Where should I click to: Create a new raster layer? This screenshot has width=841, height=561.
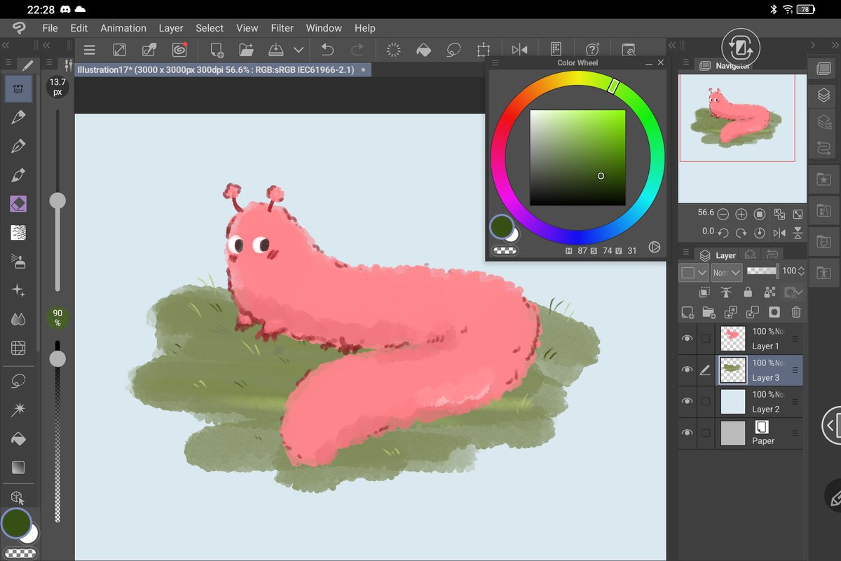pos(688,313)
